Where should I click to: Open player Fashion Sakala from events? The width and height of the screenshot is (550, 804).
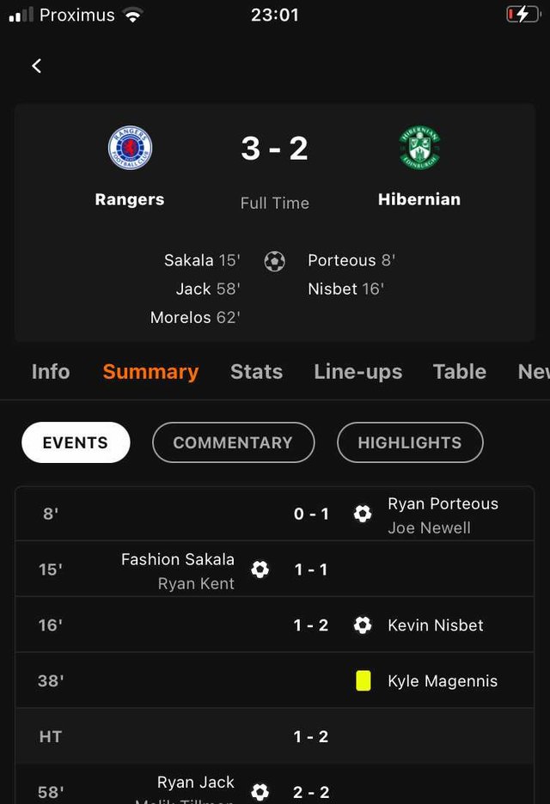[x=178, y=559]
